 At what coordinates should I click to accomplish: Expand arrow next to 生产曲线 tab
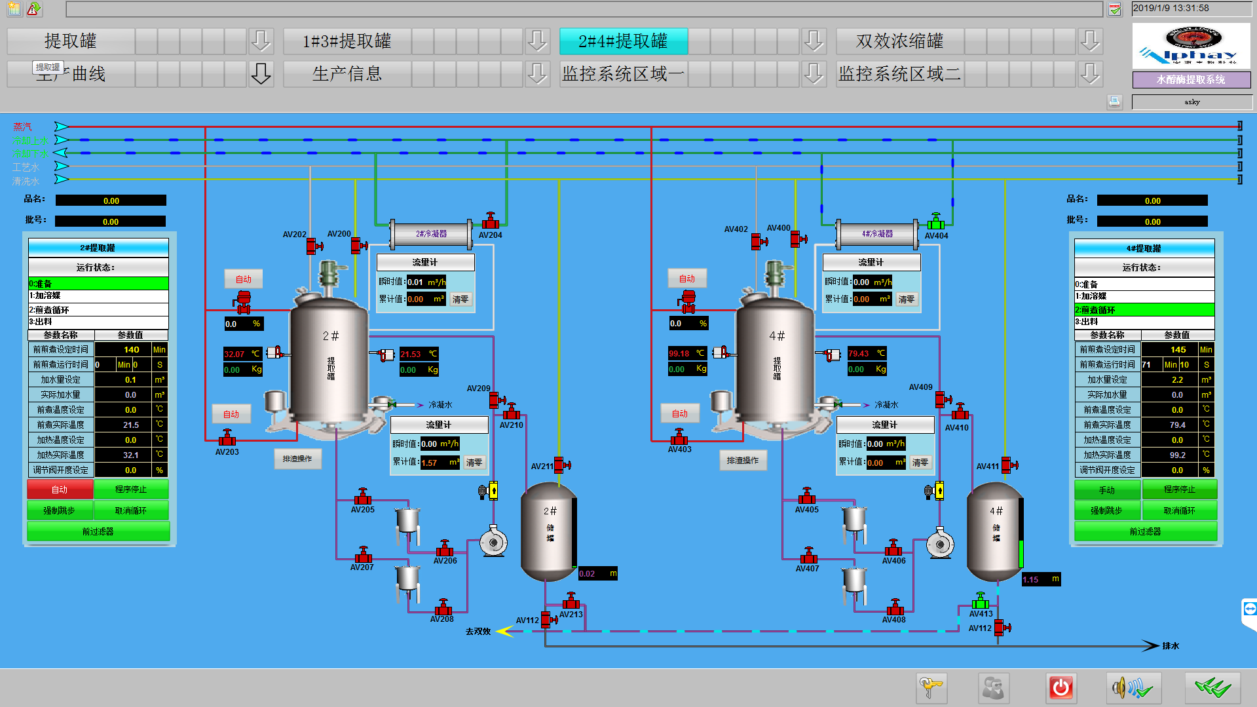(x=261, y=74)
